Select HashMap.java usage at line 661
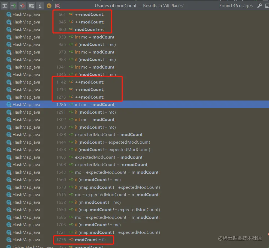Viewport: 269px width, 248px height. pyautogui.click(x=135, y=14)
